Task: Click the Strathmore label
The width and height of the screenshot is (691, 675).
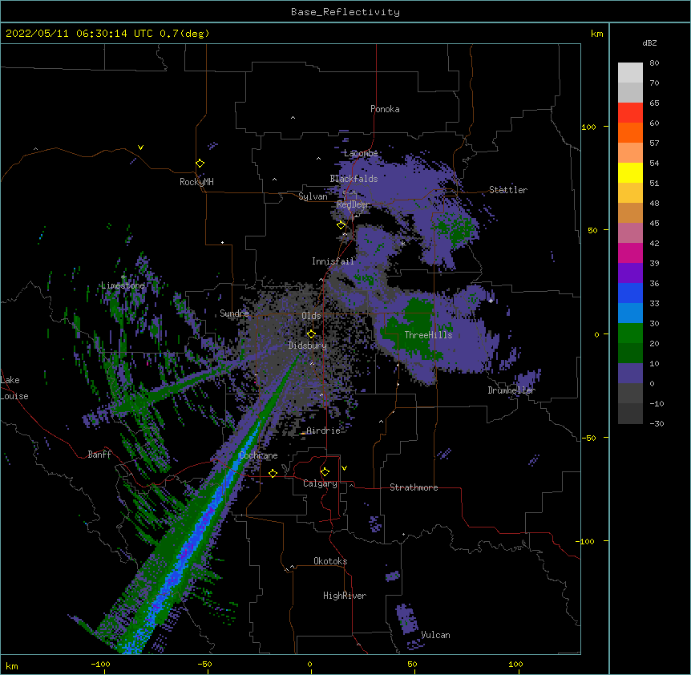Action: pos(414,487)
